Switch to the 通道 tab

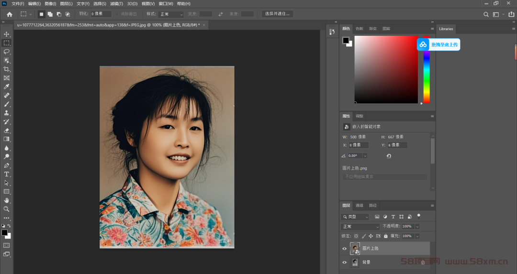360,206
